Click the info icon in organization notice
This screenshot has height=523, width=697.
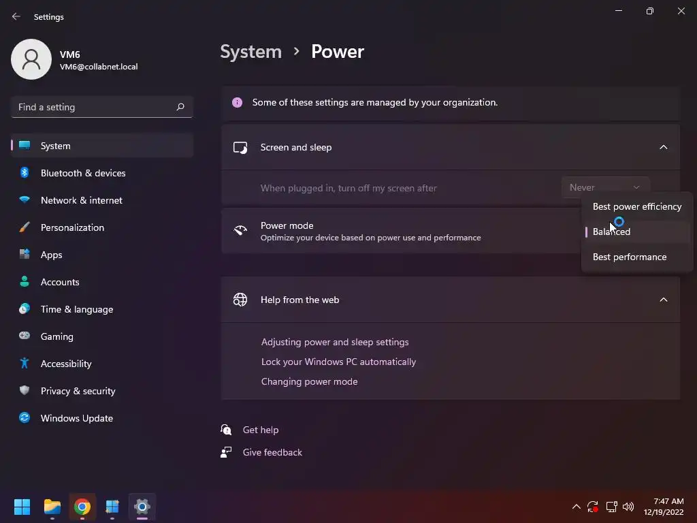click(x=238, y=102)
